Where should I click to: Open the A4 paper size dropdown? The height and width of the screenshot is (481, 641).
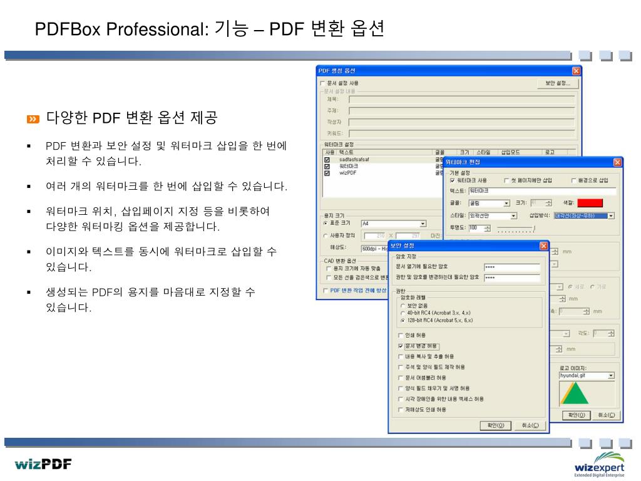tap(423, 224)
